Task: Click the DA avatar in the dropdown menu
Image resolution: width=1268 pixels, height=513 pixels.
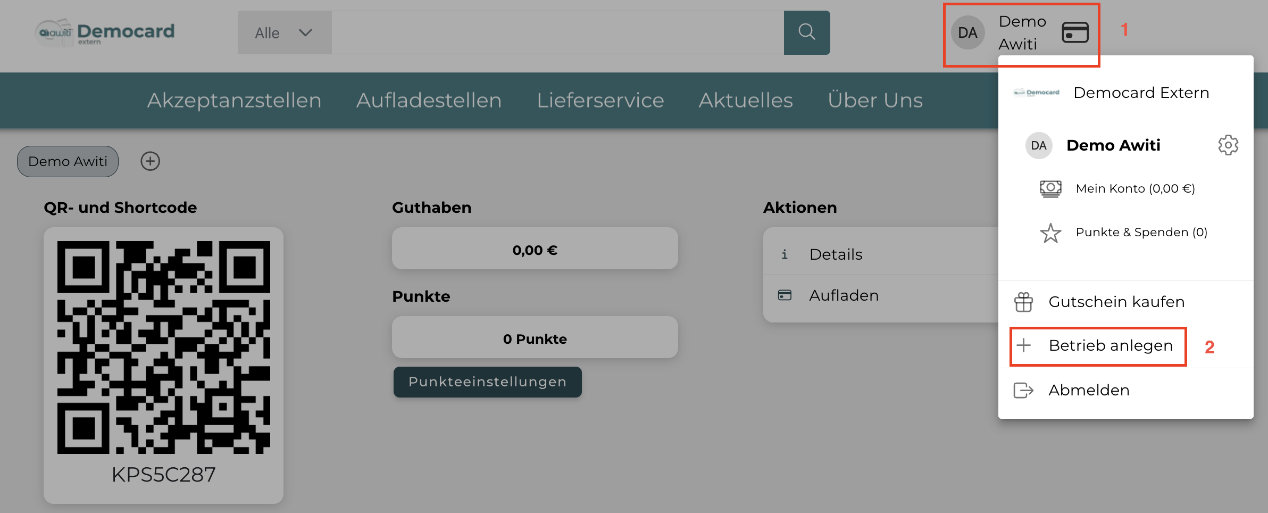Action: coord(1039,145)
